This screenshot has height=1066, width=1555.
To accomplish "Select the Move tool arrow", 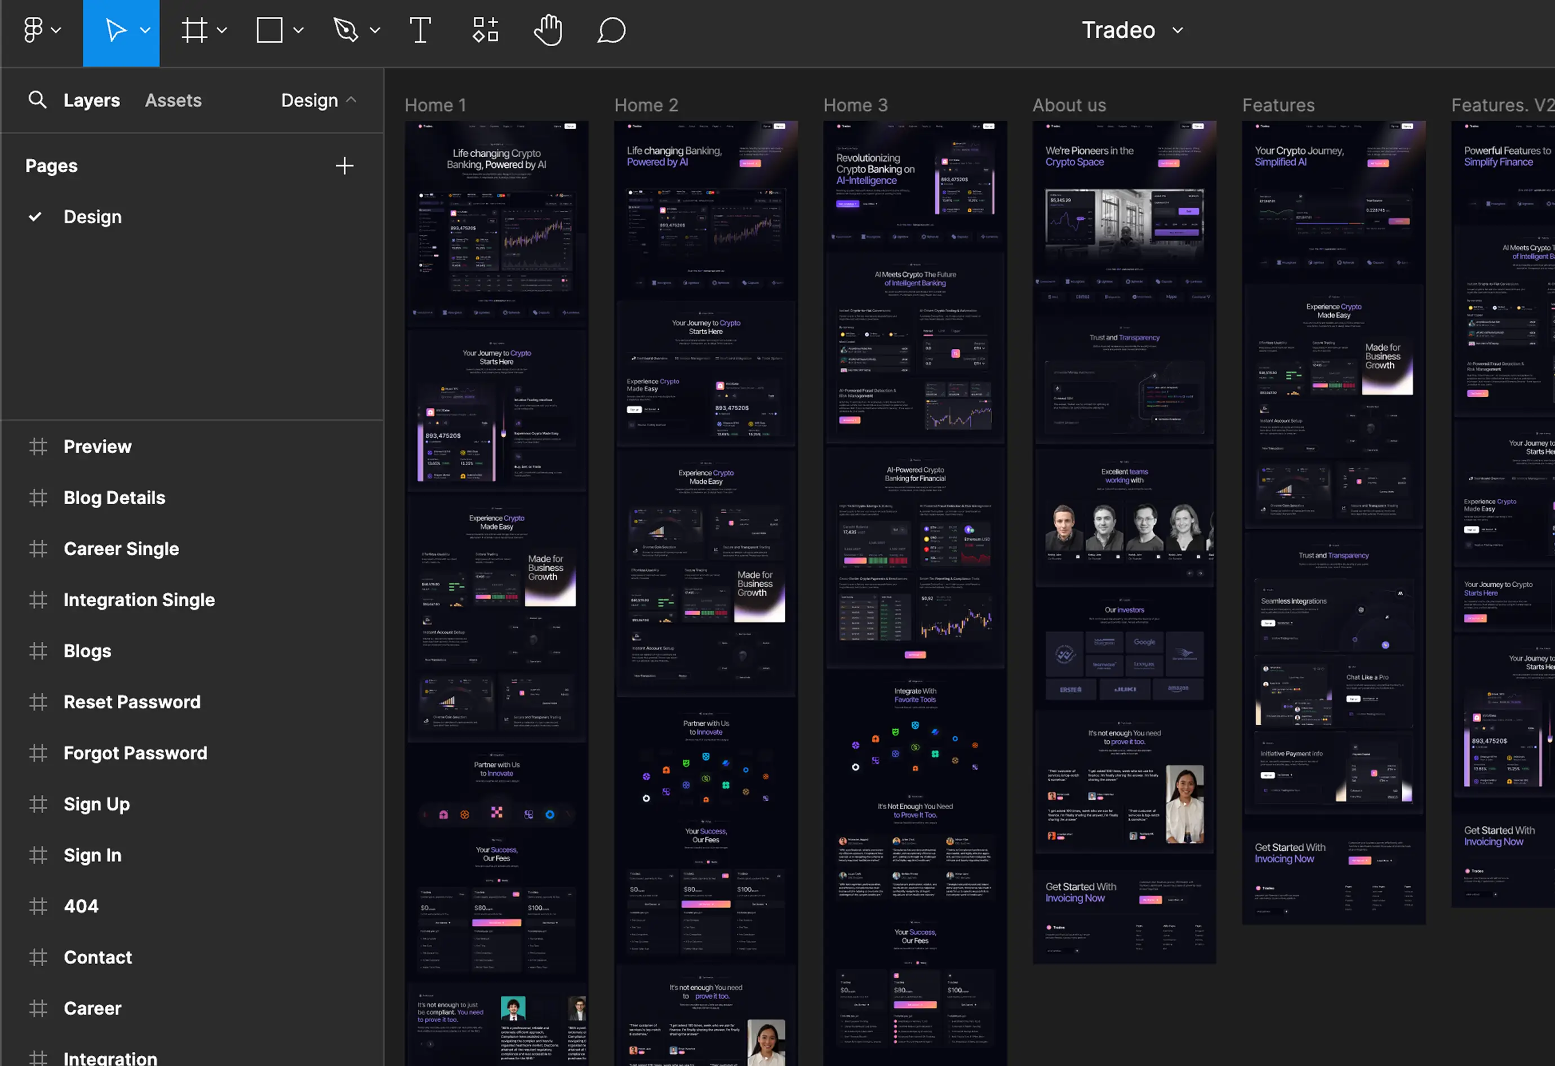I will pyautogui.click(x=115, y=30).
